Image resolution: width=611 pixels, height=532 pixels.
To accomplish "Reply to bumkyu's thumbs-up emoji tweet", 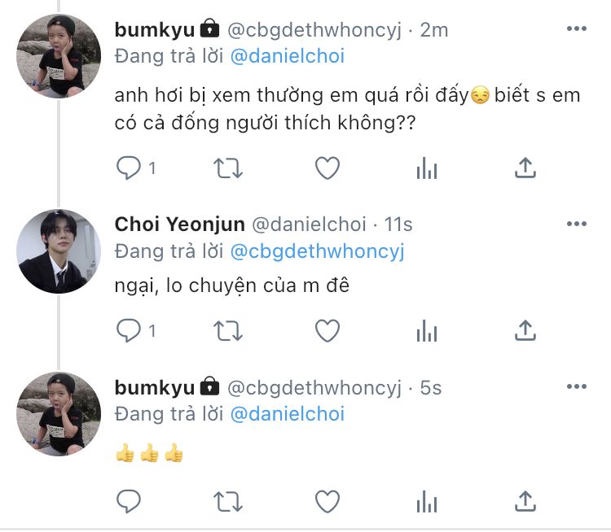I will (x=129, y=499).
